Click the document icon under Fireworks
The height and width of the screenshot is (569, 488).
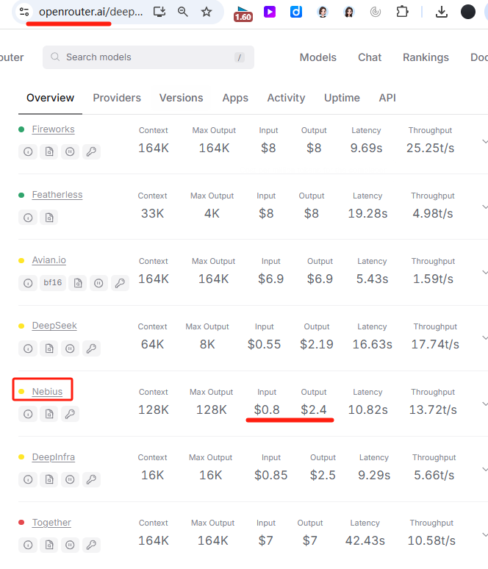click(x=49, y=151)
